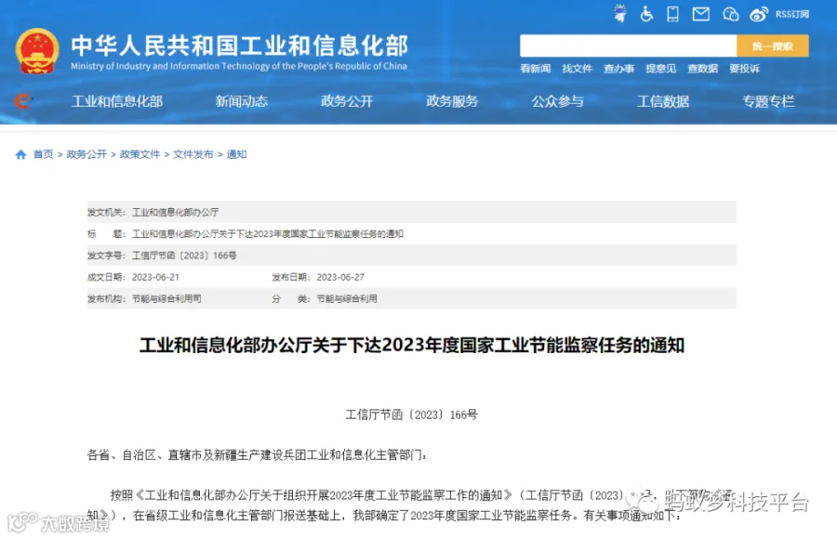Screen dimensions: 837x539
Task: Click the 分类 value 节能与综合利用
Action: [347, 299]
